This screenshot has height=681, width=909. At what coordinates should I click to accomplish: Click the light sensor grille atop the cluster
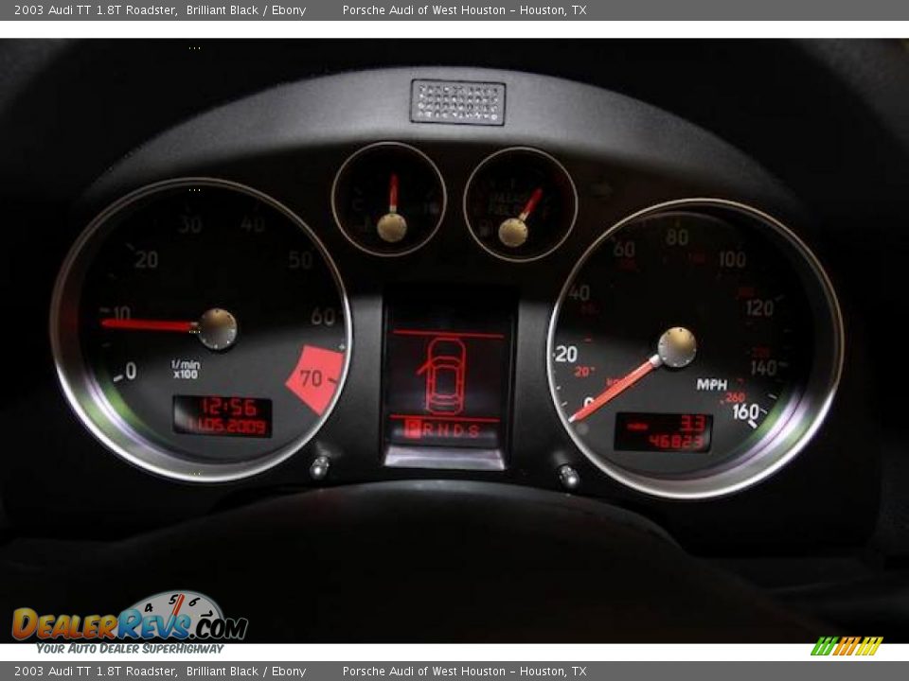(x=458, y=102)
